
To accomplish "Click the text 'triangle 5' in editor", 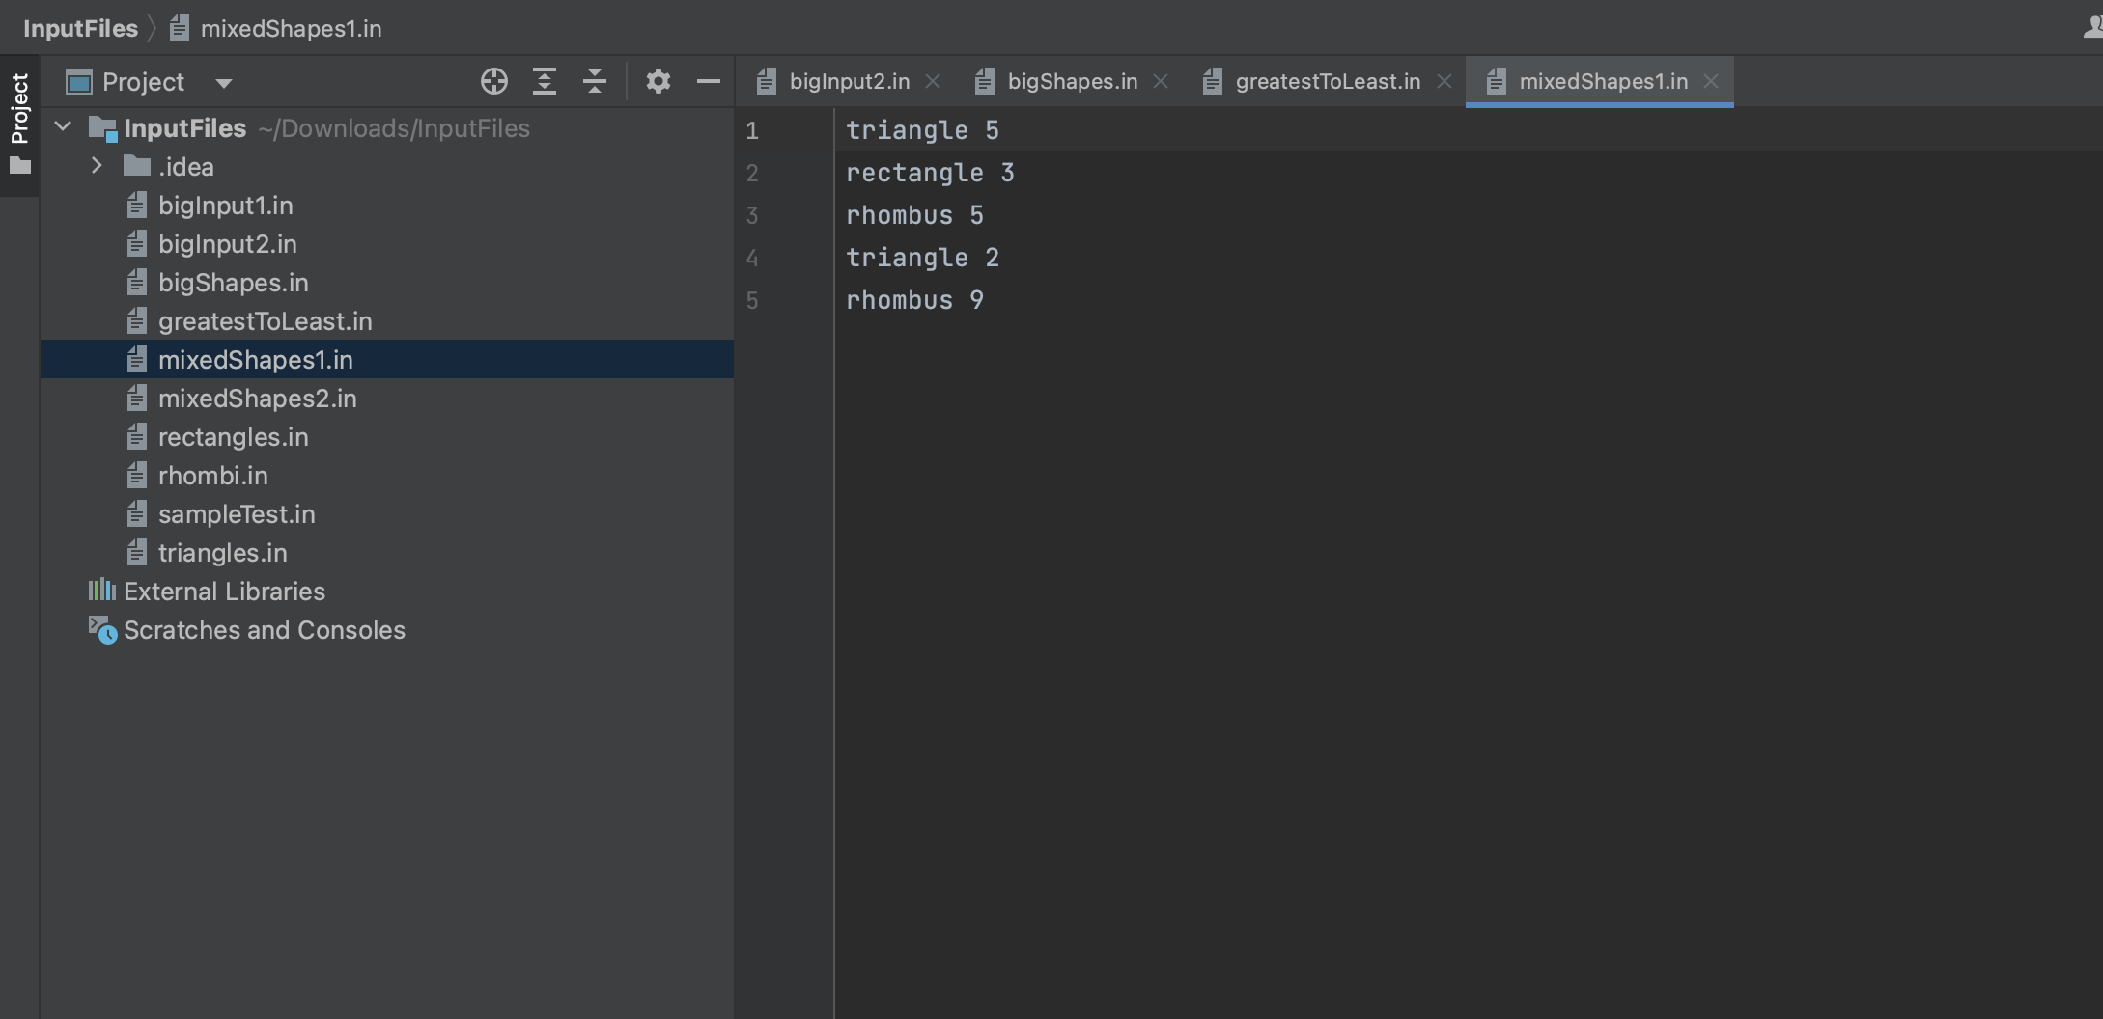I will pyautogui.click(x=922, y=130).
